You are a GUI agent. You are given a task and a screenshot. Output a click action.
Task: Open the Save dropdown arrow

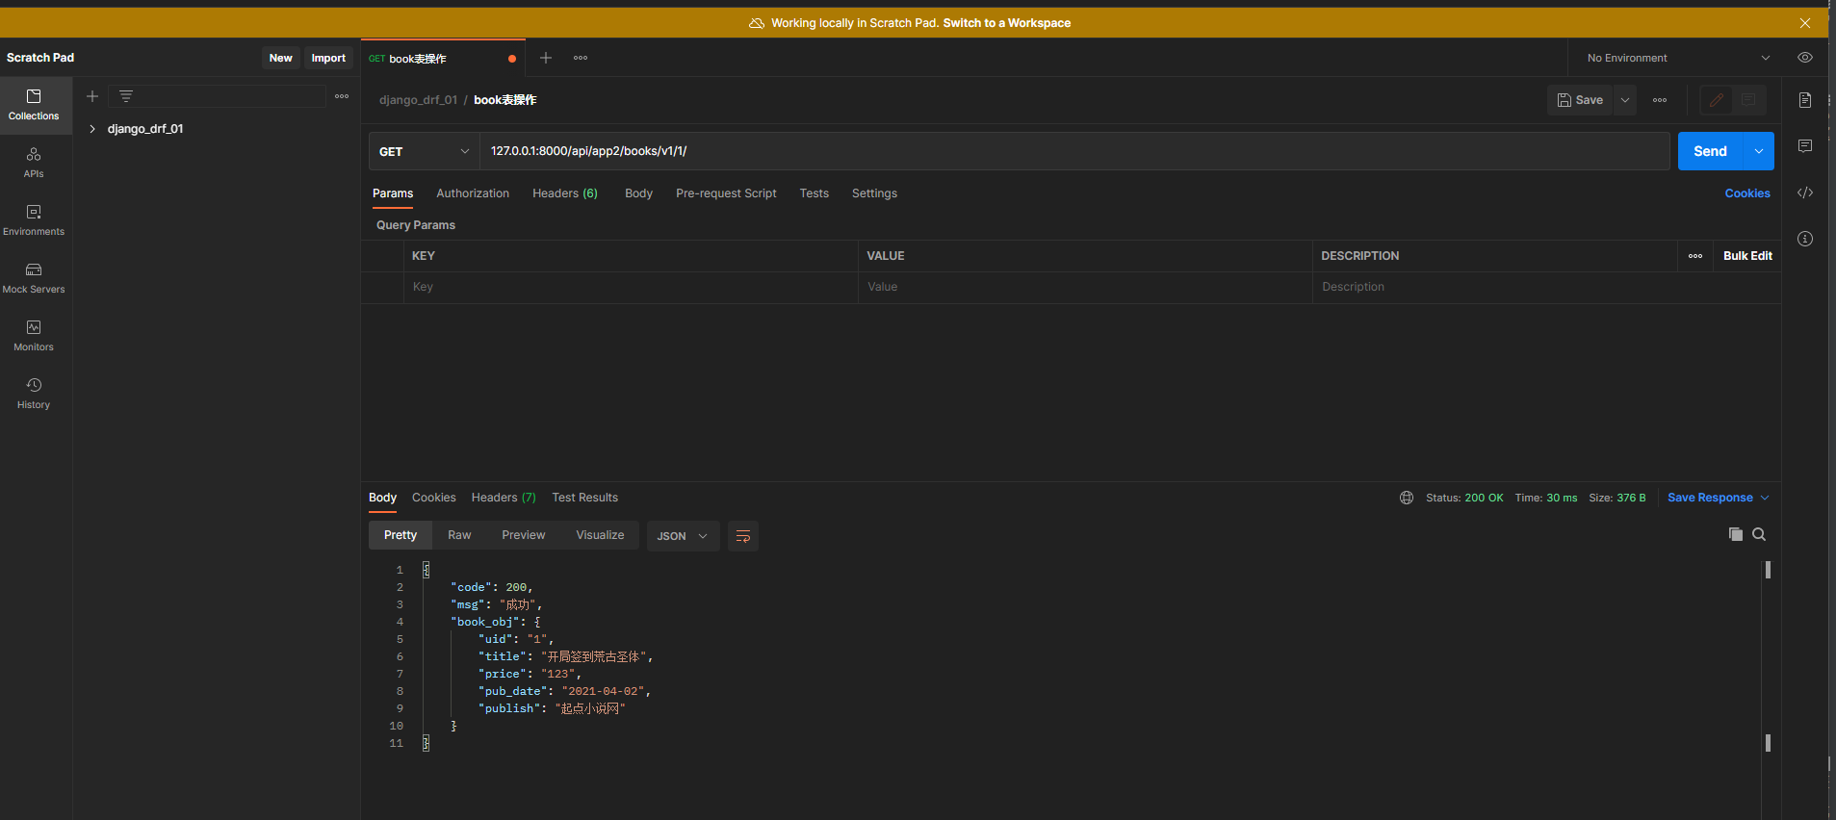[x=1625, y=100]
